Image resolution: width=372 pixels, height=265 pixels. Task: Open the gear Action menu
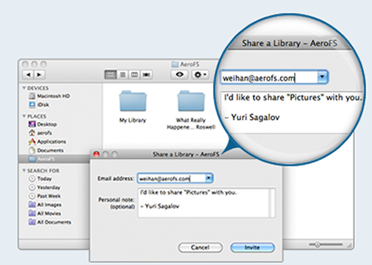coord(200,75)
